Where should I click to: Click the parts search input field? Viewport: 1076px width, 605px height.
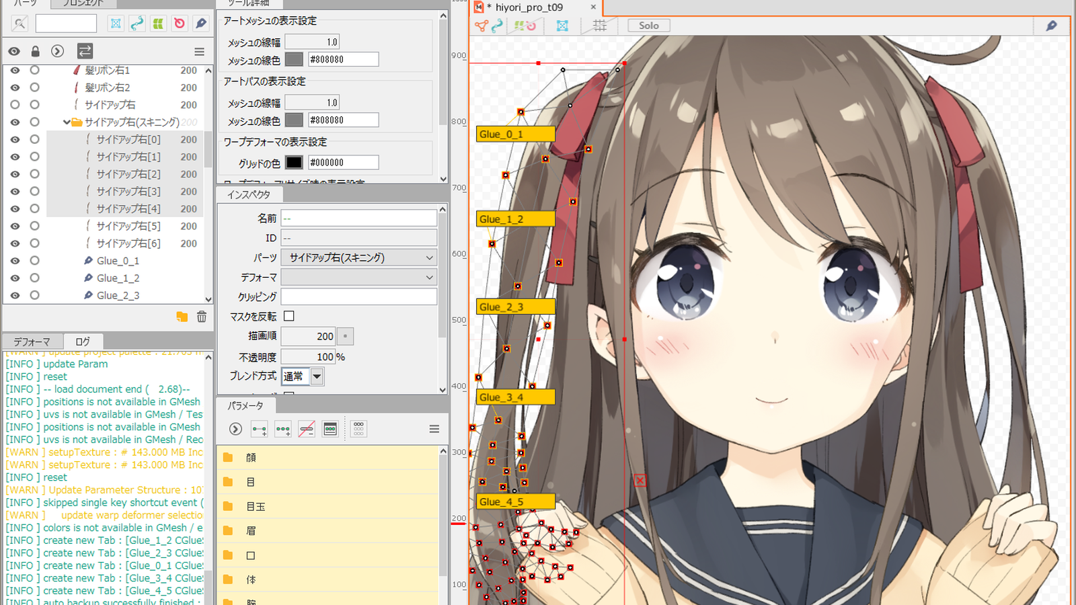click(66, 24)
